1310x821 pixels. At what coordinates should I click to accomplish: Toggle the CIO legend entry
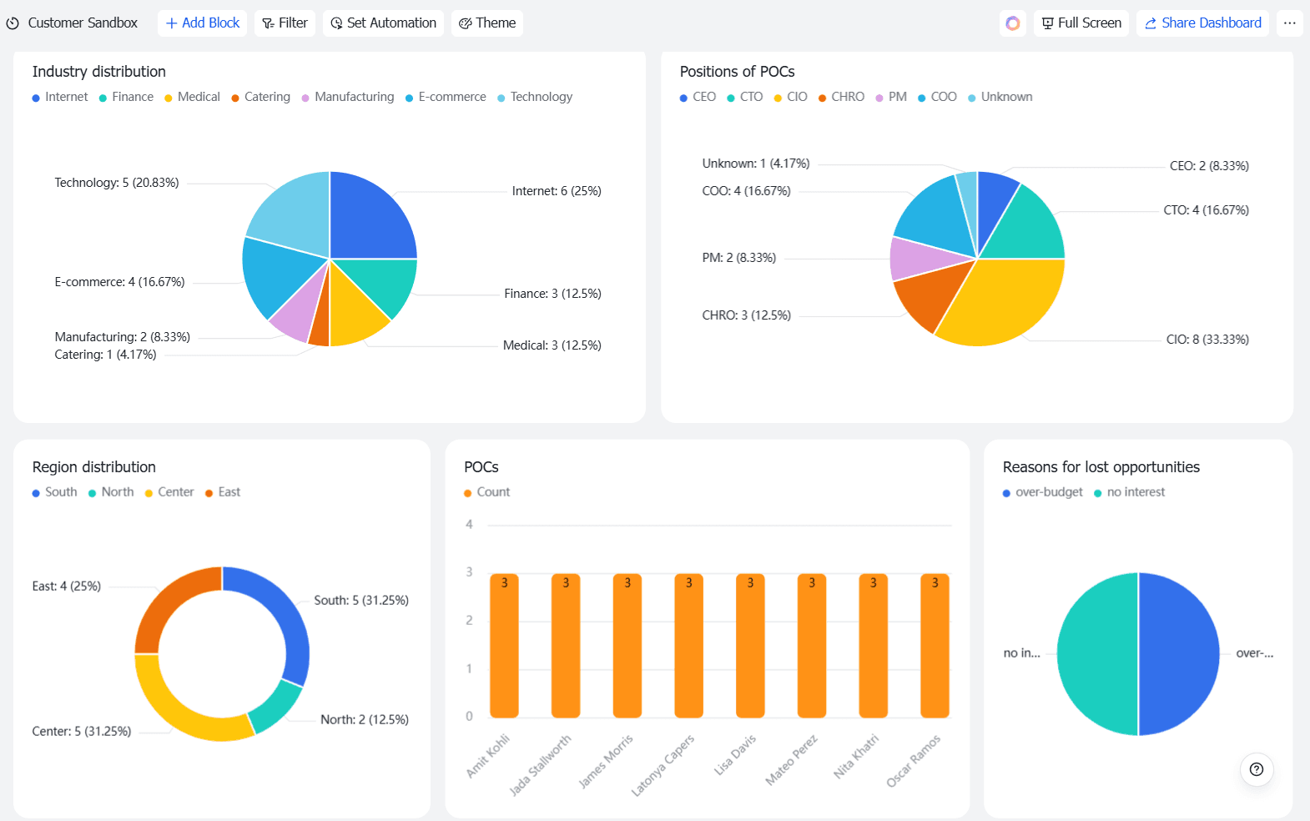tap(791, 97)
